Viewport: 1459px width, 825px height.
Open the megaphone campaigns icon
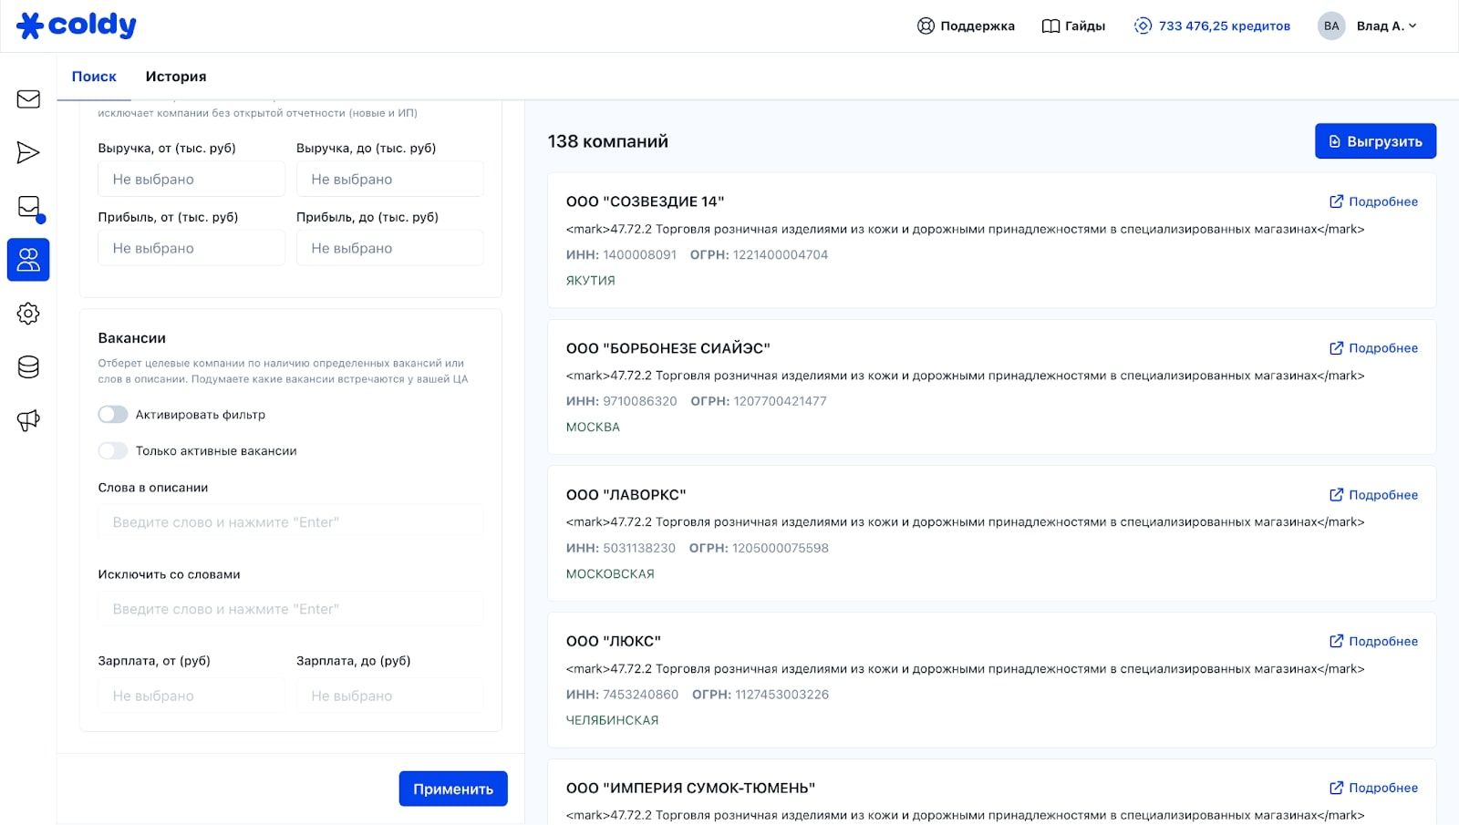point(28,420)
